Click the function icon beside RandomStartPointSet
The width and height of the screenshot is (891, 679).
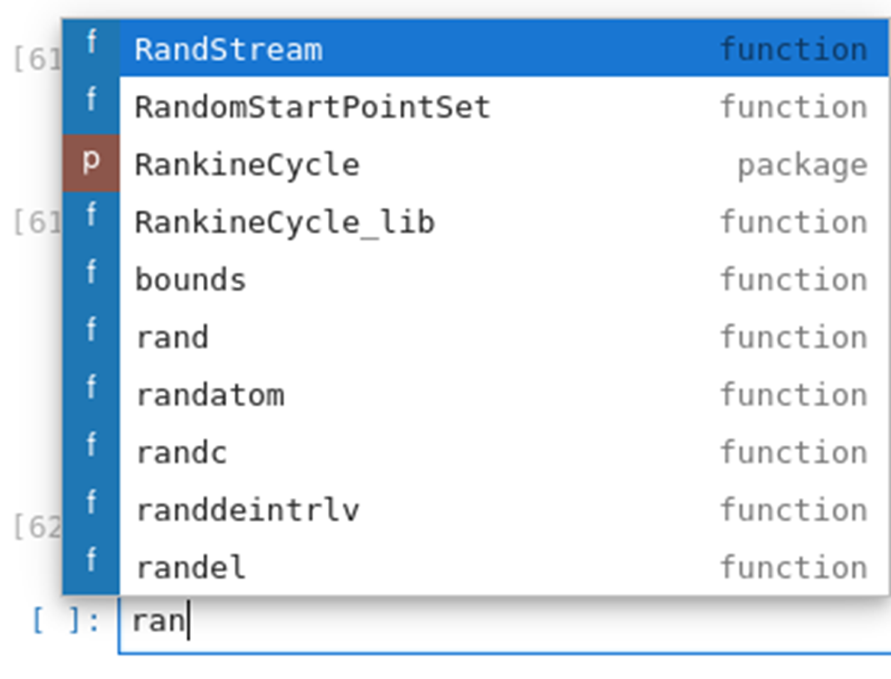pyautogui.click(x=91, y=106)
